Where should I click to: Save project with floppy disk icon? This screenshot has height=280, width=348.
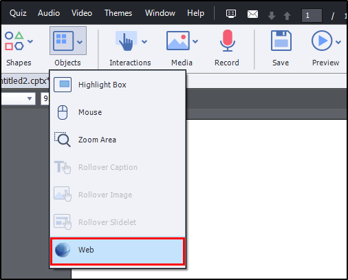point(281,41)
